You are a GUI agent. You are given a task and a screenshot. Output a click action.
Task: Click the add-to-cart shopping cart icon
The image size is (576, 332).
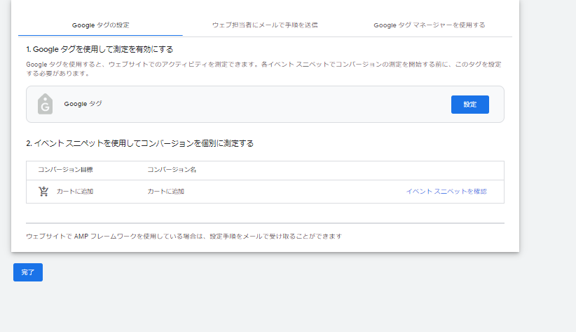[x=43, y=192]
